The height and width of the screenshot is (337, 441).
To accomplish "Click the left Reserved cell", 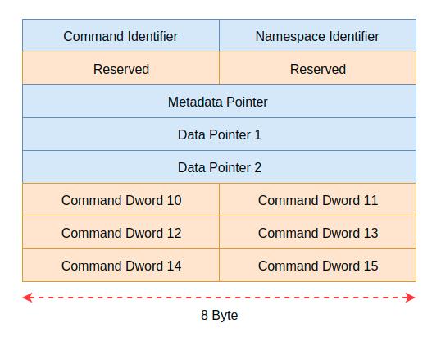I will [x=121, y=68].
